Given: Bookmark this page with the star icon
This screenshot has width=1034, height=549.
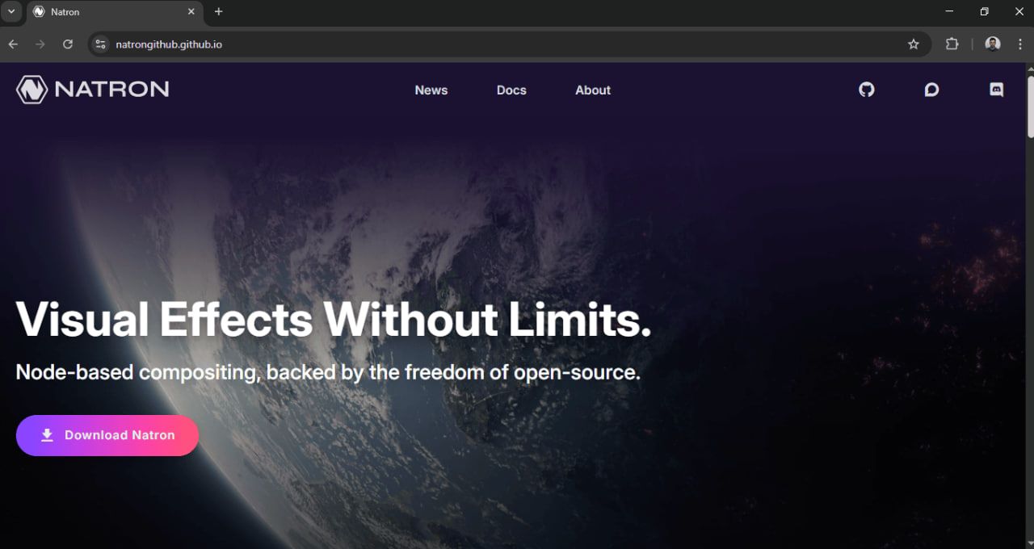Looking at the screenshot, I should pos(914,44).
